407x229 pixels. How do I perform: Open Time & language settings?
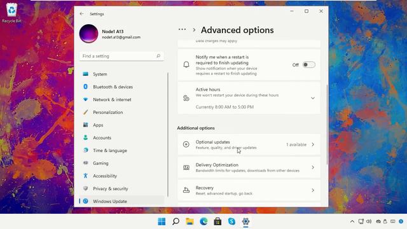pyautogui.click(x=121, y=150)
